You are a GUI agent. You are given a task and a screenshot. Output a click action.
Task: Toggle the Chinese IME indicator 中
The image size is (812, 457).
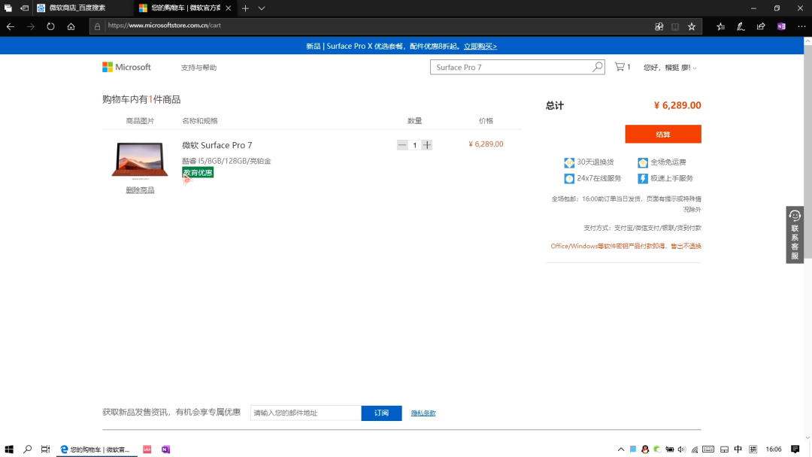click(x=738, y=449)
